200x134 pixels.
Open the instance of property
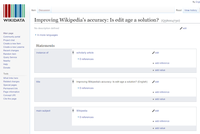tap(42, 53)
